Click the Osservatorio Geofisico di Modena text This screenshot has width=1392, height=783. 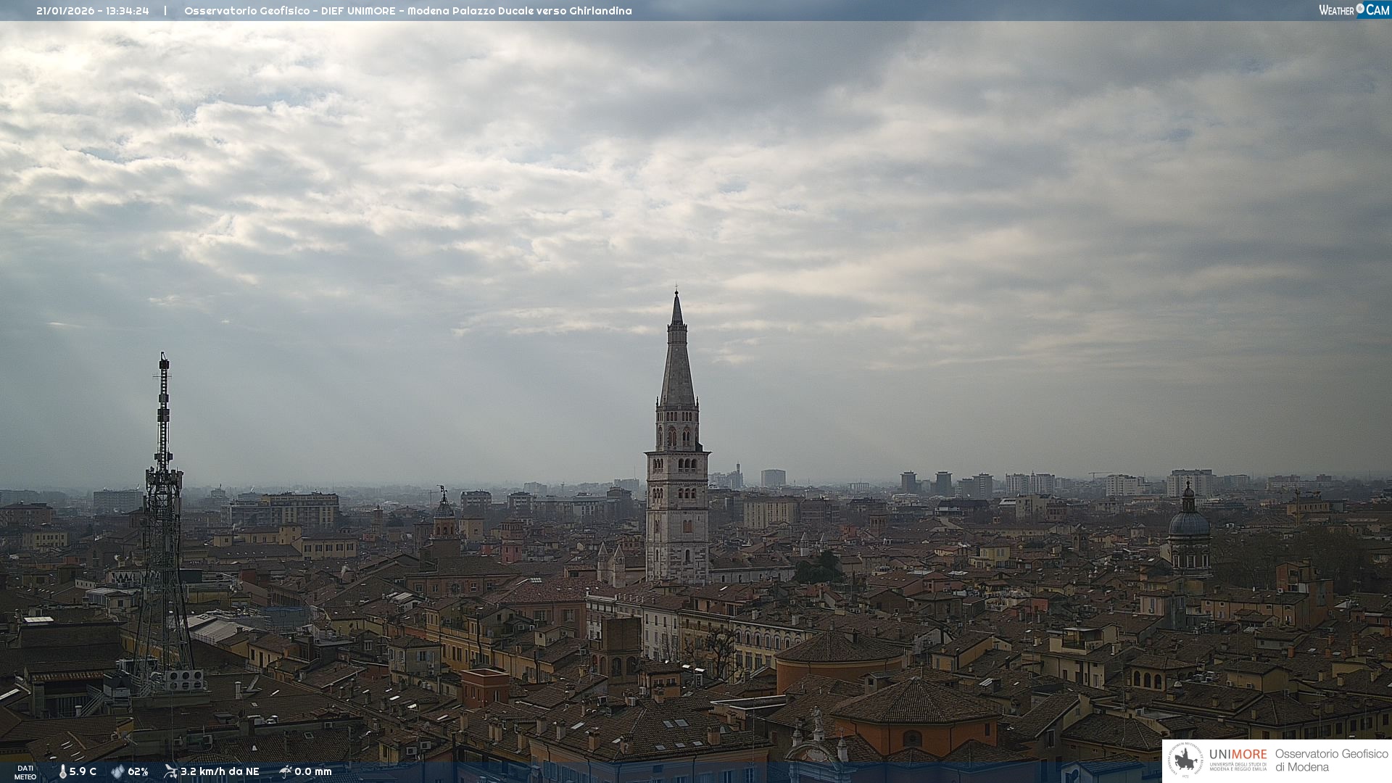pos(1331,761)
